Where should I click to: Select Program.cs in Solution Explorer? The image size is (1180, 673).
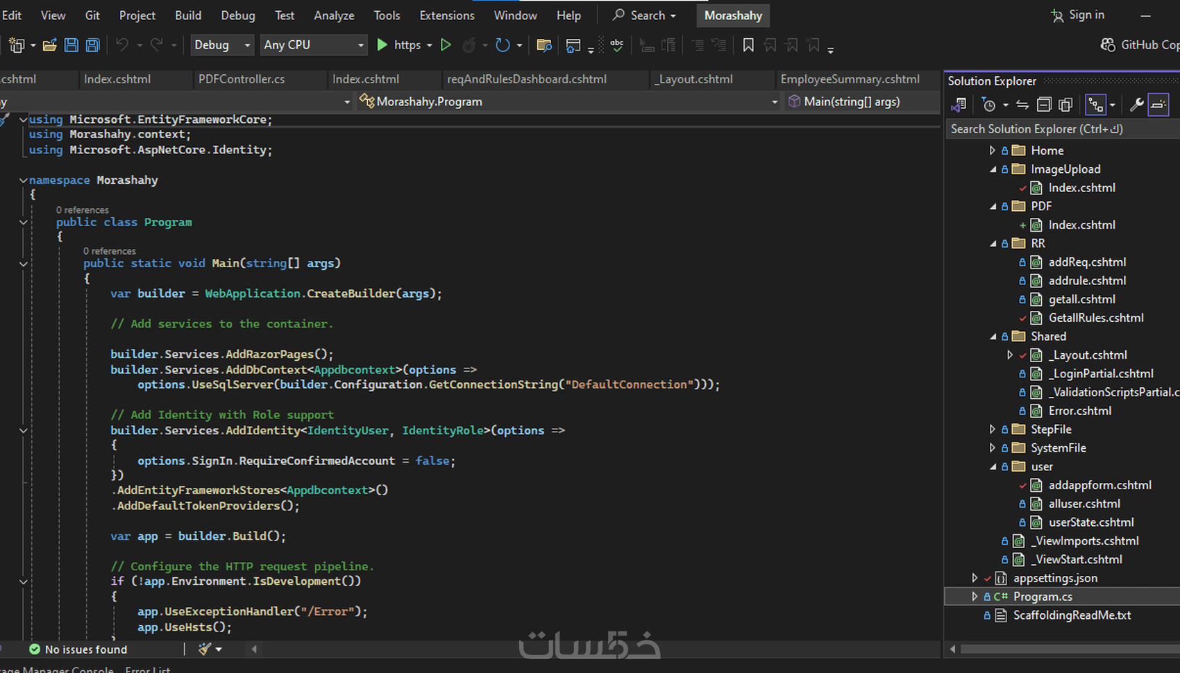coord(1043,597)
